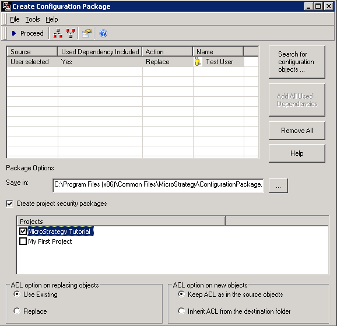
Task: Uncheck the MicroStrategy Tutorial project checkbox
Action: [23, 232]
